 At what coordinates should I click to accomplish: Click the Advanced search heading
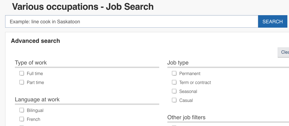pos(35,41)
